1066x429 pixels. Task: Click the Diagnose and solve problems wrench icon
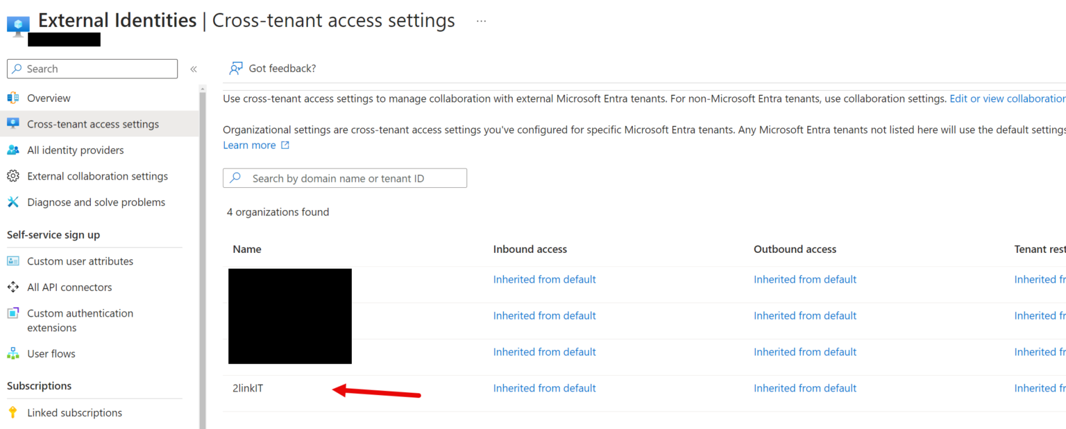point(12,202)
